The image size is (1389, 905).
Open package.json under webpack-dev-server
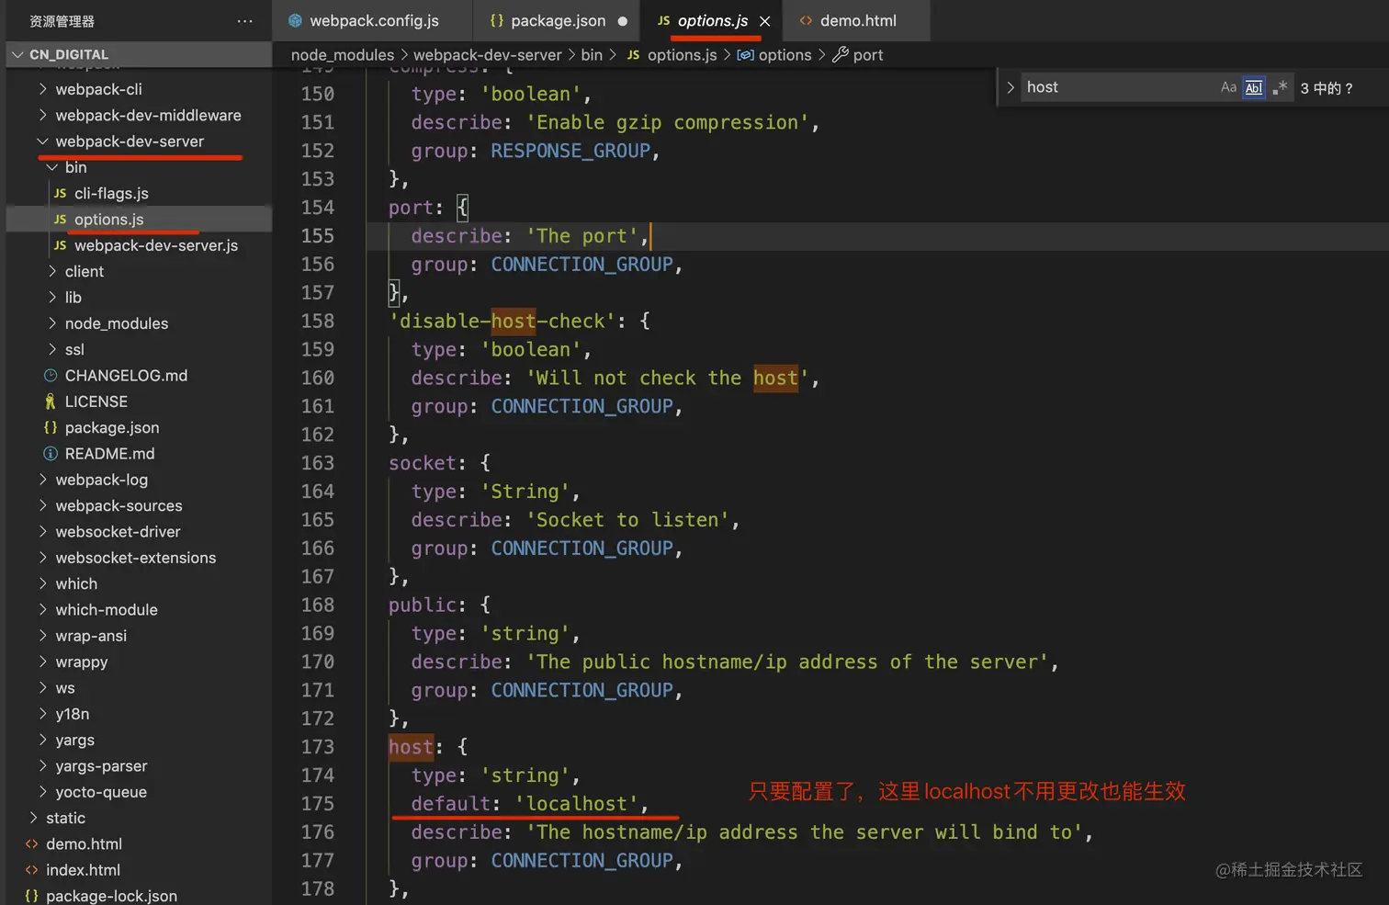click(112, 428)
